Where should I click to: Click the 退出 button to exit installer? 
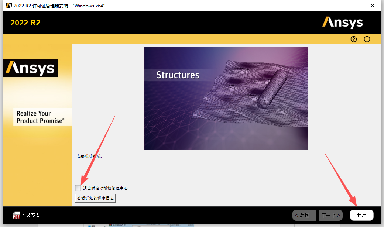click(361, 215)
